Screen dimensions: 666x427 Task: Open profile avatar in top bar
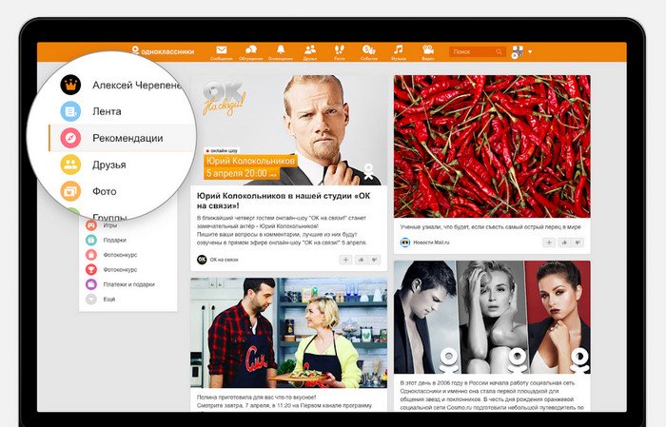[x=518, y=51]
